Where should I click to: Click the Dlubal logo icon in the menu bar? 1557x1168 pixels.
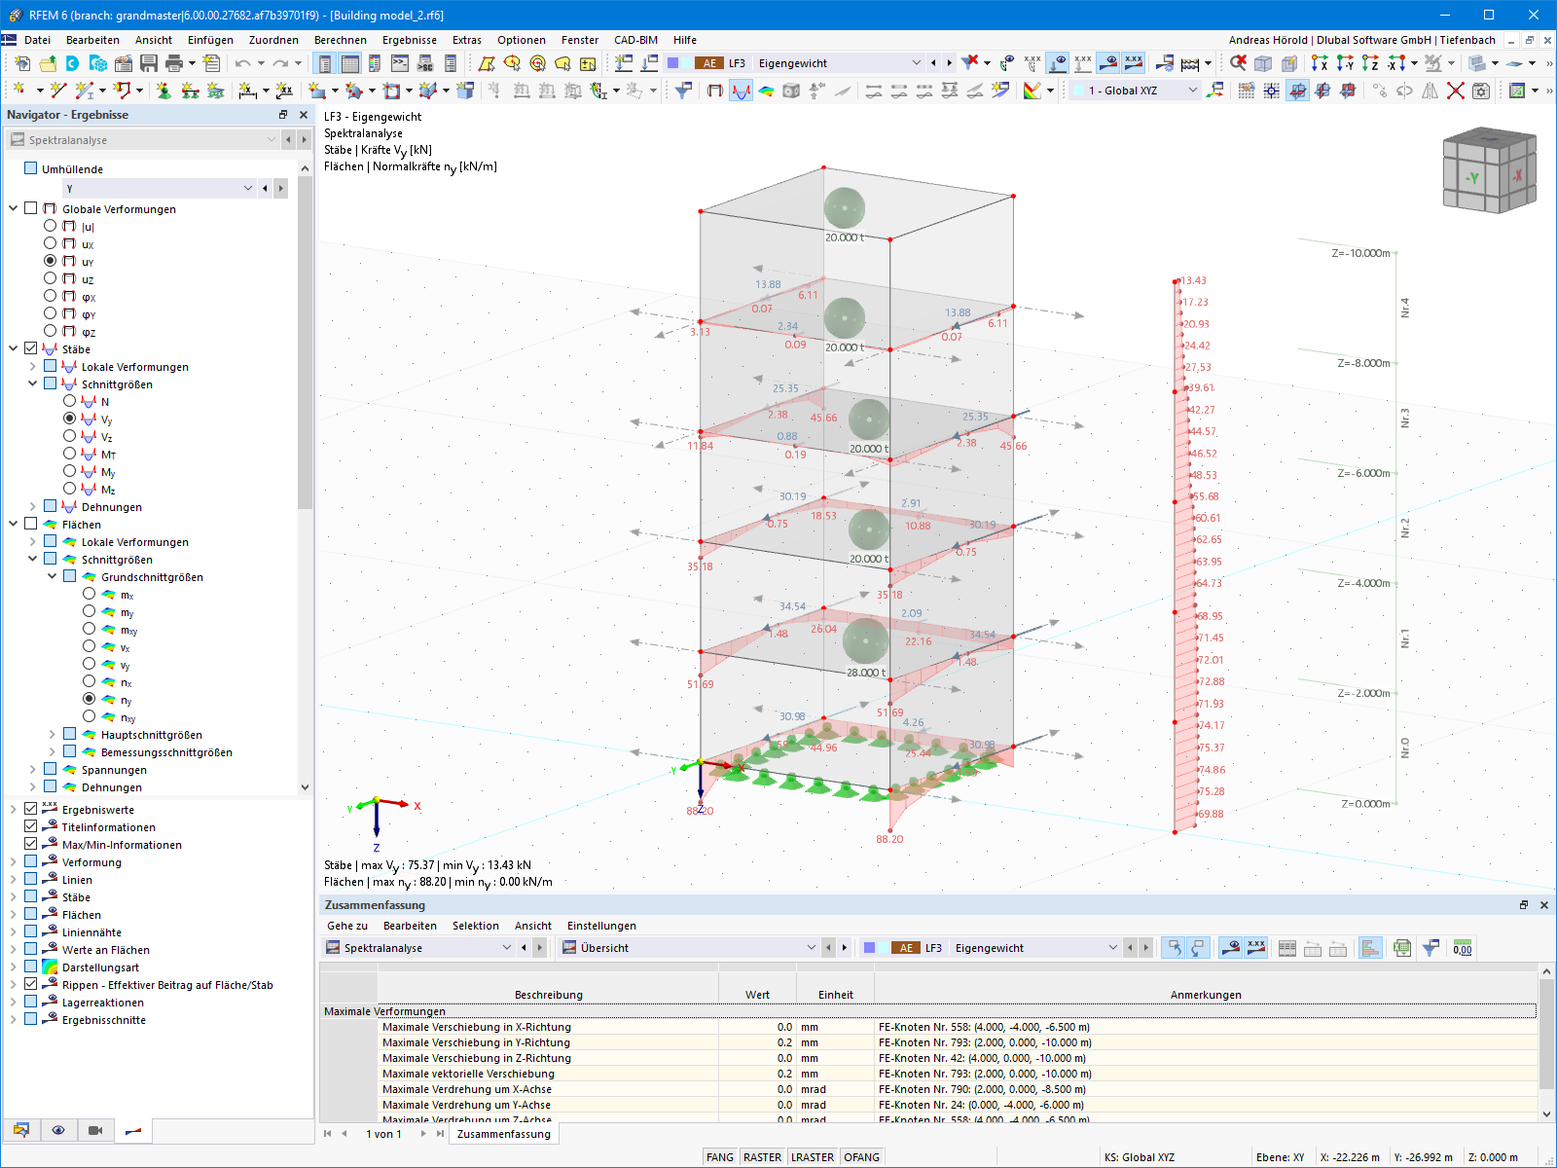click(x=10, y=40)
